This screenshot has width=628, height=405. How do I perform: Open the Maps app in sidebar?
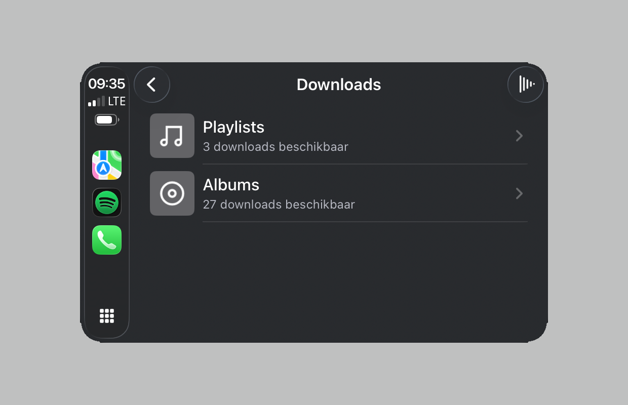107,165
